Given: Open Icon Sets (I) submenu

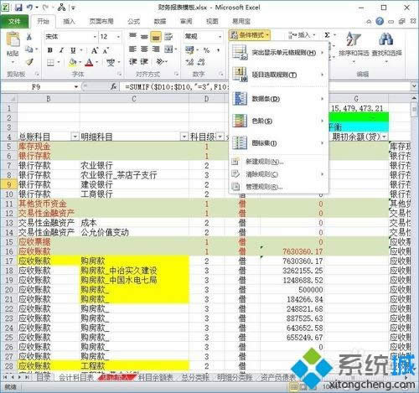Looking at the screenshot, I should [278, 143].
